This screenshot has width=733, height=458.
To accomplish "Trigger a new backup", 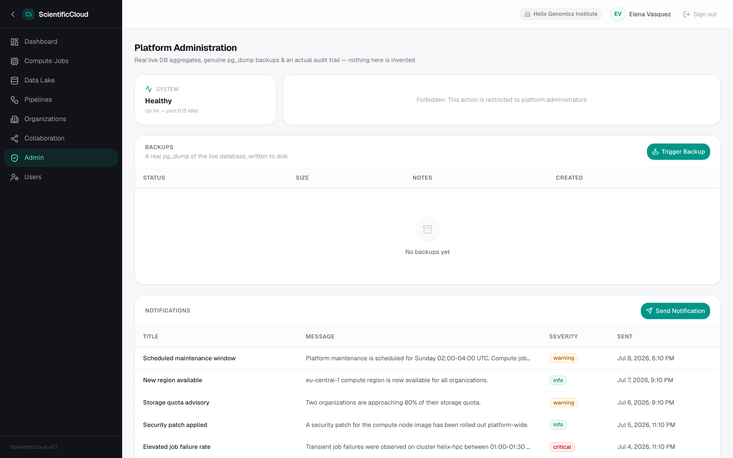I will [x=678, y=152].
